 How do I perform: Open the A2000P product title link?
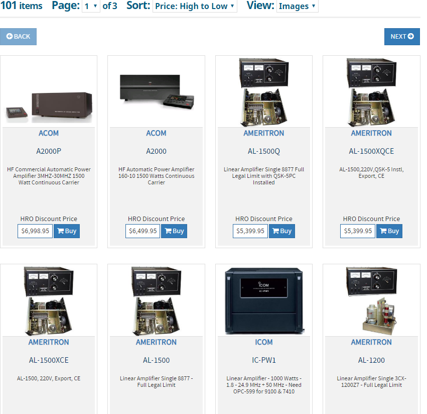[x=49, y=151]
